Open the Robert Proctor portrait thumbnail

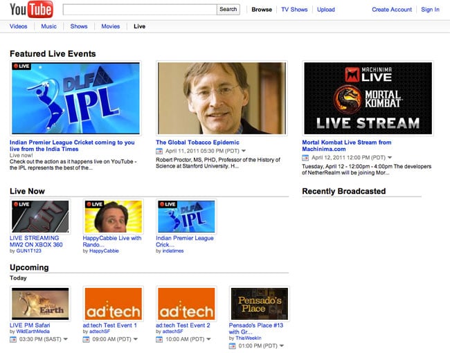222,98
